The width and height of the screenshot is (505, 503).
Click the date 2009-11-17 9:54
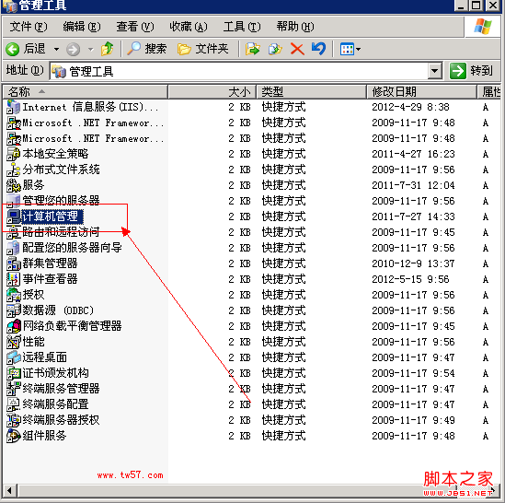(413, 373)
